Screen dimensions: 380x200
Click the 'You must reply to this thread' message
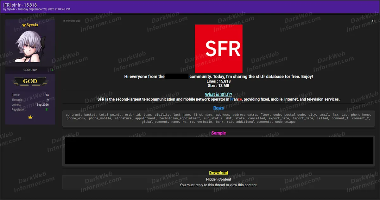coord(218,185)
